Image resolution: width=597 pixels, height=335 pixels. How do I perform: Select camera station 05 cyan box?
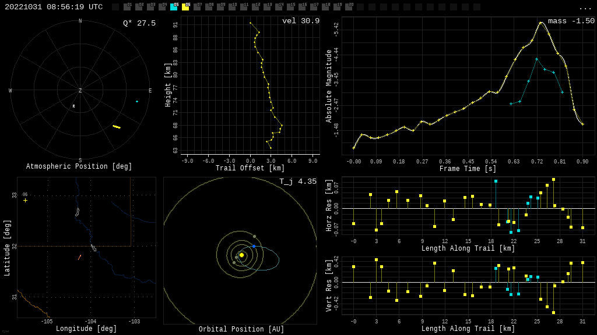point(174,7)
